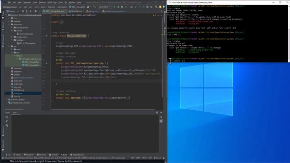Viewport: 290px width, 163px height.
Task: Expand the folded import block
Action: (x=62, y=22)
